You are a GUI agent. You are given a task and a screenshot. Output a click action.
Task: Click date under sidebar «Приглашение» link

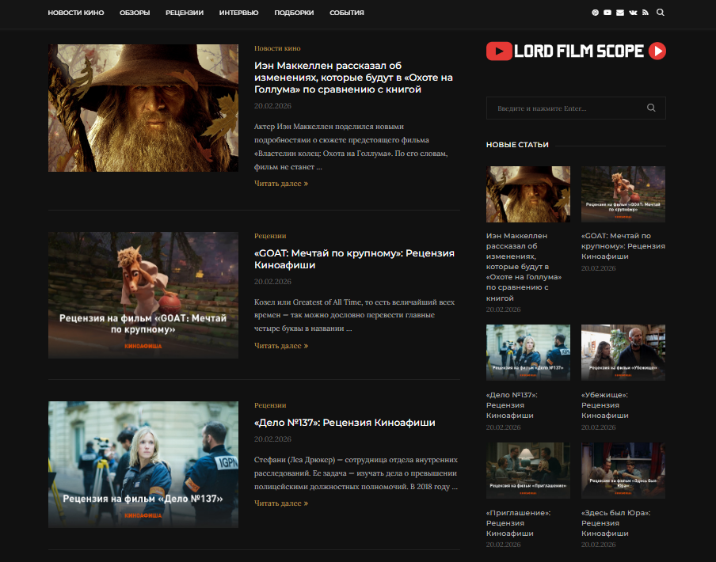click(504, 545)
